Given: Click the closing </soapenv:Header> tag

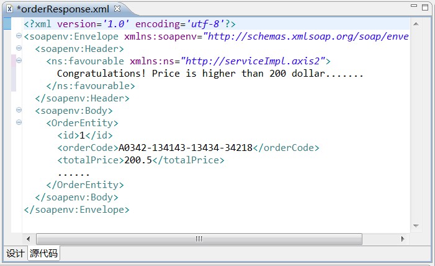Looking at the screenshot, I should point(82,98).
